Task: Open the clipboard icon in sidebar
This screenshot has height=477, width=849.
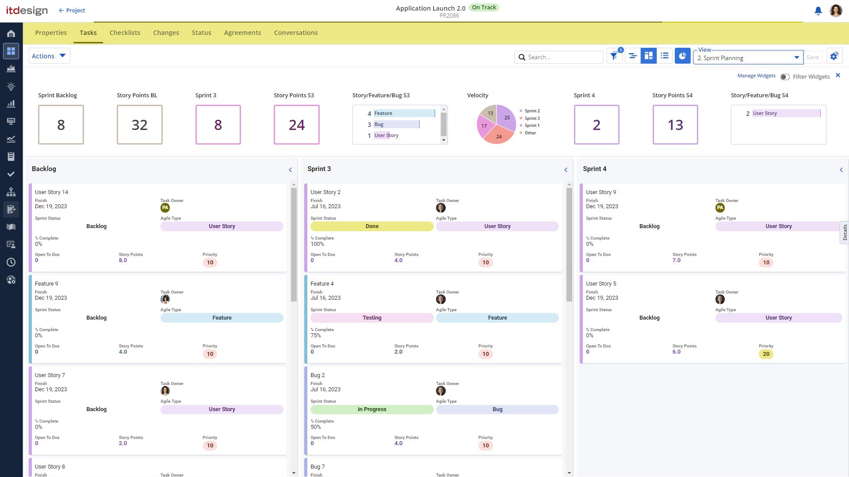Action: 11,156
